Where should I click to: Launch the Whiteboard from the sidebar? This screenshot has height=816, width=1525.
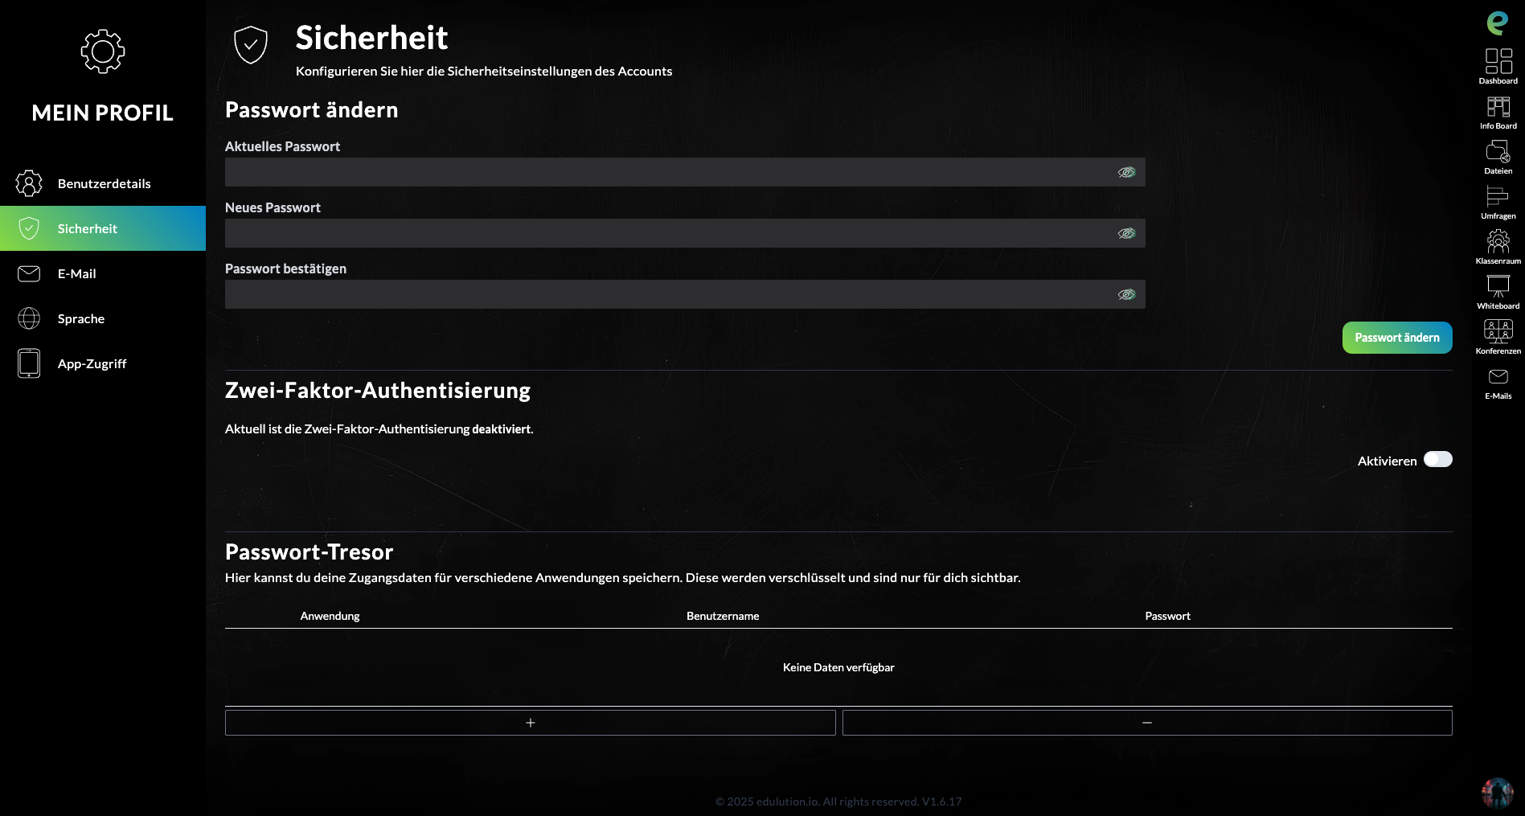pyautogui.click(x=1498, y=286)
